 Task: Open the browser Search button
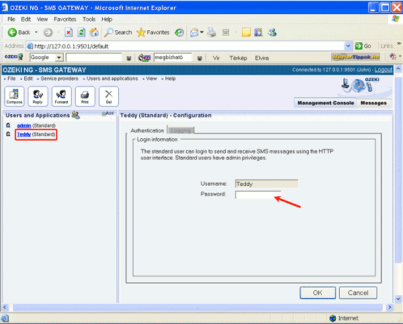(x=118, y=32)
